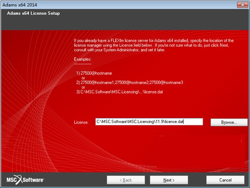Click the 'or' between examples one and two
Image resolution: width=250 pixels, height=188 pixels.
83,78
